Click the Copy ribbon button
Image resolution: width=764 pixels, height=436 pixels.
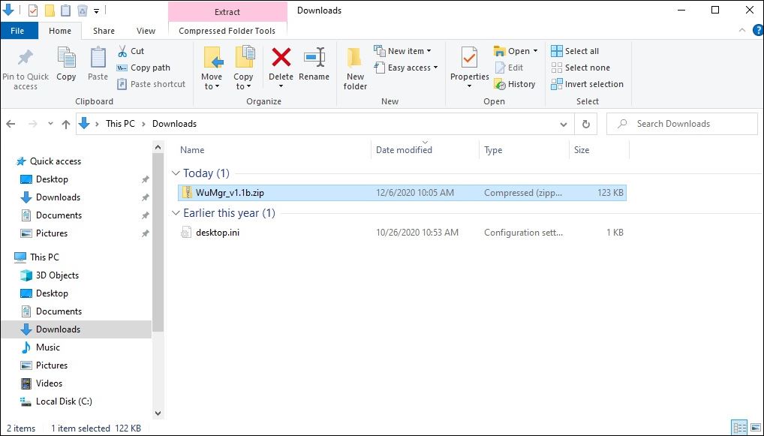66,64
